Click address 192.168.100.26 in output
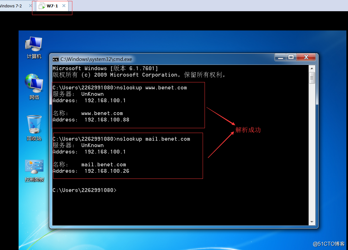Screen dimensions: 348x250 (x=107, y=171)
